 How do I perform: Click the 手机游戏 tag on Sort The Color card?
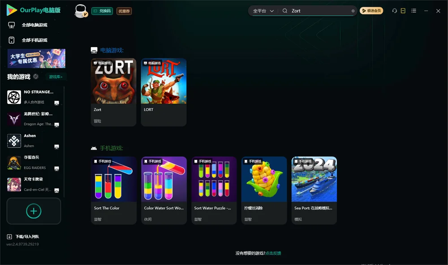[x=103, y=161]
